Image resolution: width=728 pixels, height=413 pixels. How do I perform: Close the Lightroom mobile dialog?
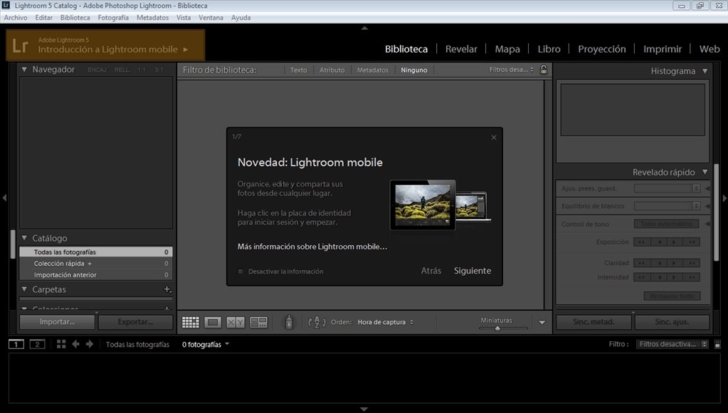coord(494,137)
